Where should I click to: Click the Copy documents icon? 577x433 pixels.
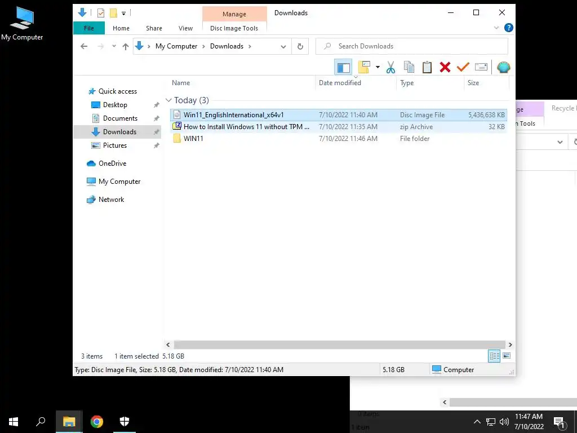click(x=409, y=68)
